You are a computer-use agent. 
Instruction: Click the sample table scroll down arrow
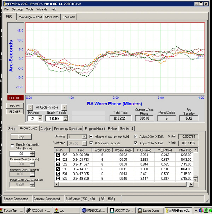pyautogui.click(x=195, y=180)
